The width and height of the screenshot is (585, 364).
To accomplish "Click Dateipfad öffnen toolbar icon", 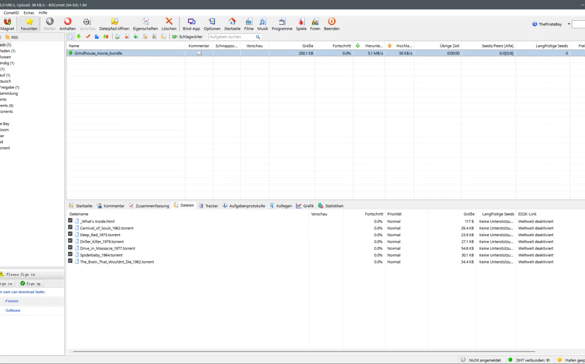I will coord(114,22).
